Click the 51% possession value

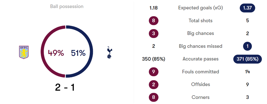[x=78, y=53]
